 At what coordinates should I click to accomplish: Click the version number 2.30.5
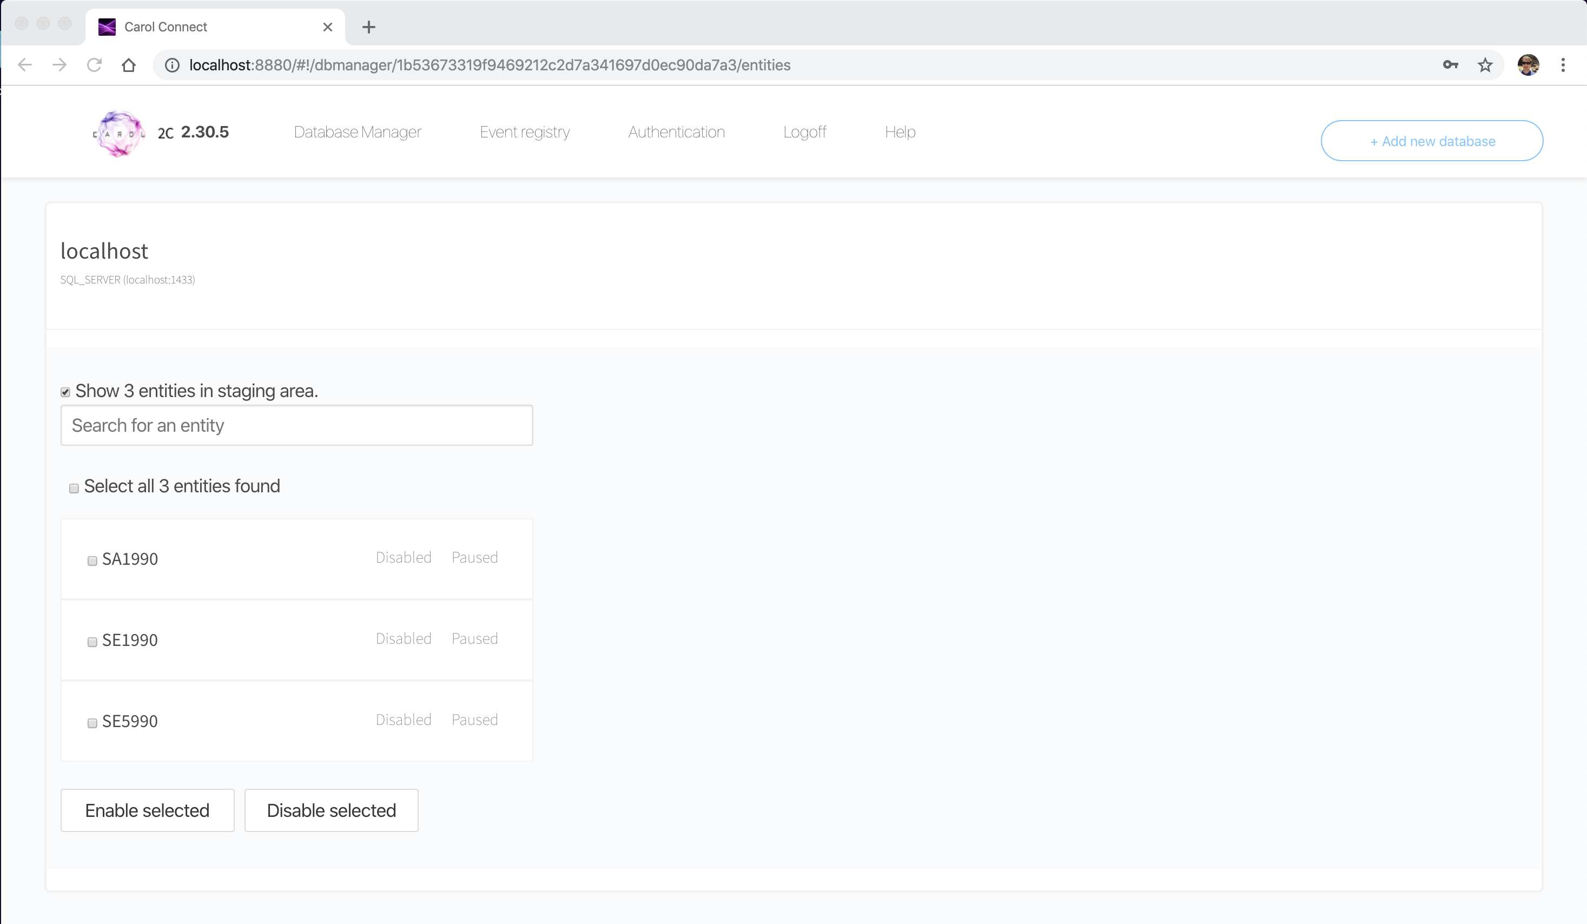(204, 132)
